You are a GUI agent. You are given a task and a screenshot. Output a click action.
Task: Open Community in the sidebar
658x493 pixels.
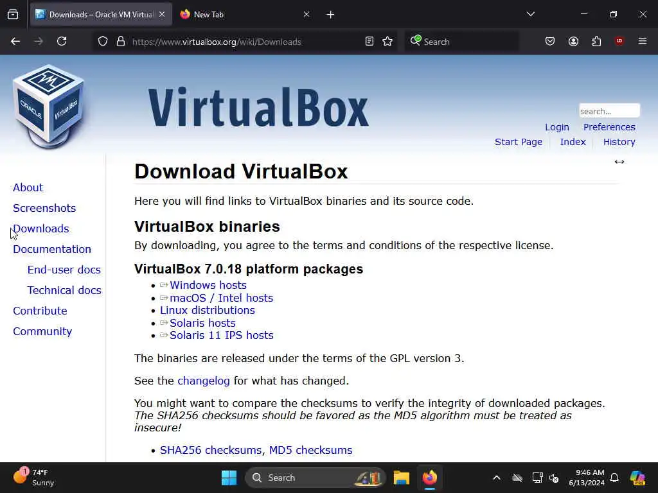pos(42,331)
